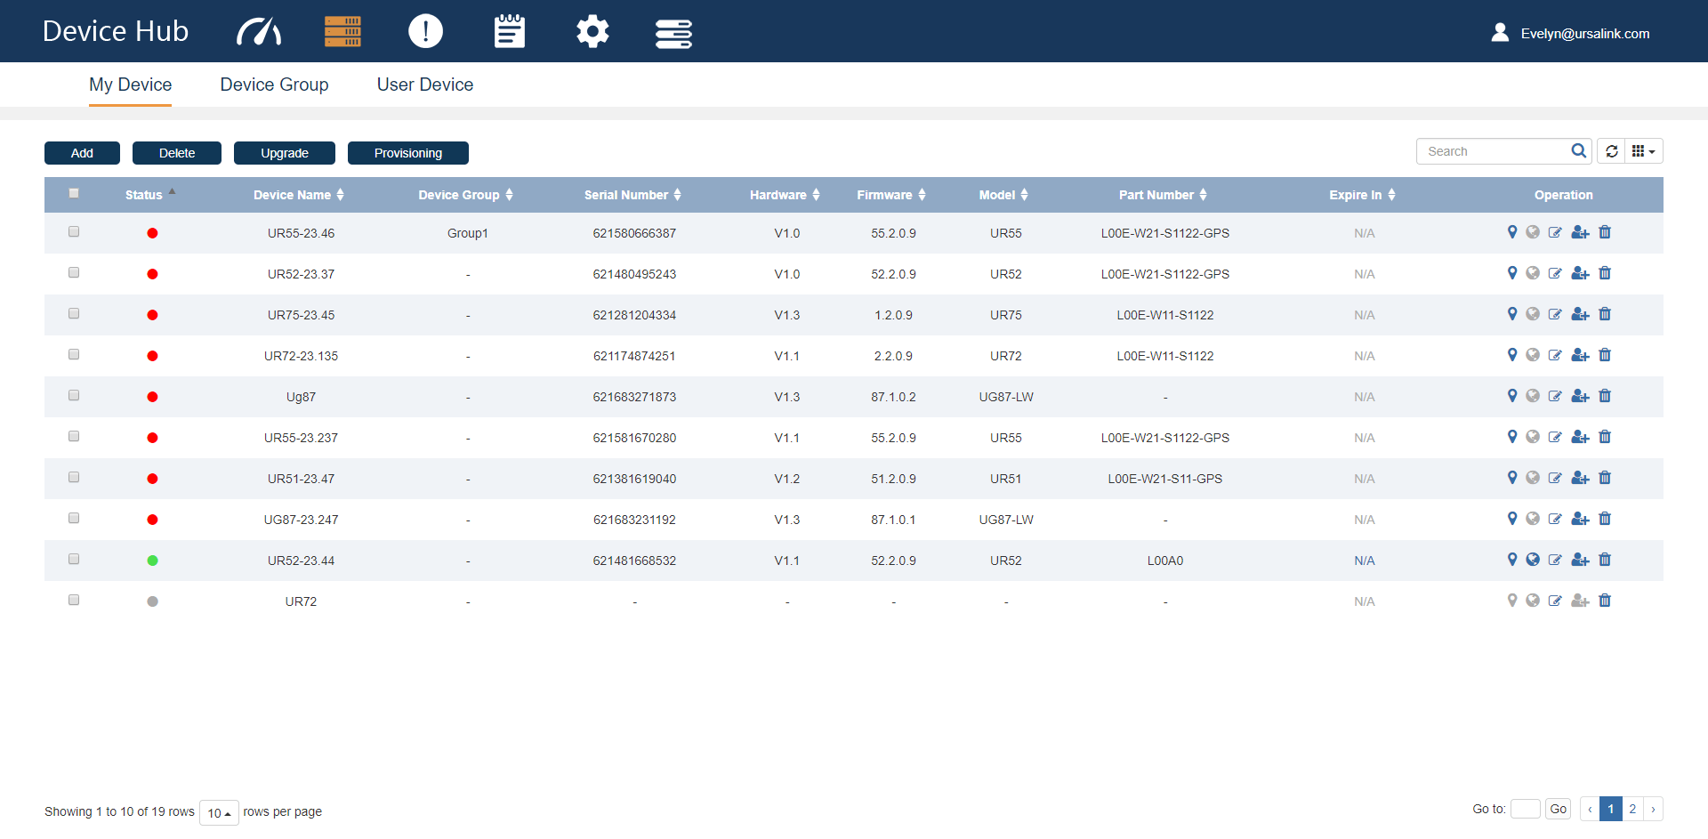Click share user icon for Ug87 row
Screen dimensions: 1708x839
tap(1580, 396)
